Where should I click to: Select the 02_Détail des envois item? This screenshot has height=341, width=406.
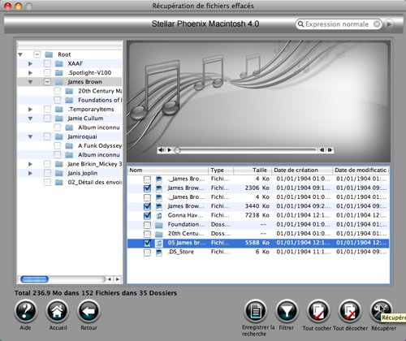tap(95, 183)
